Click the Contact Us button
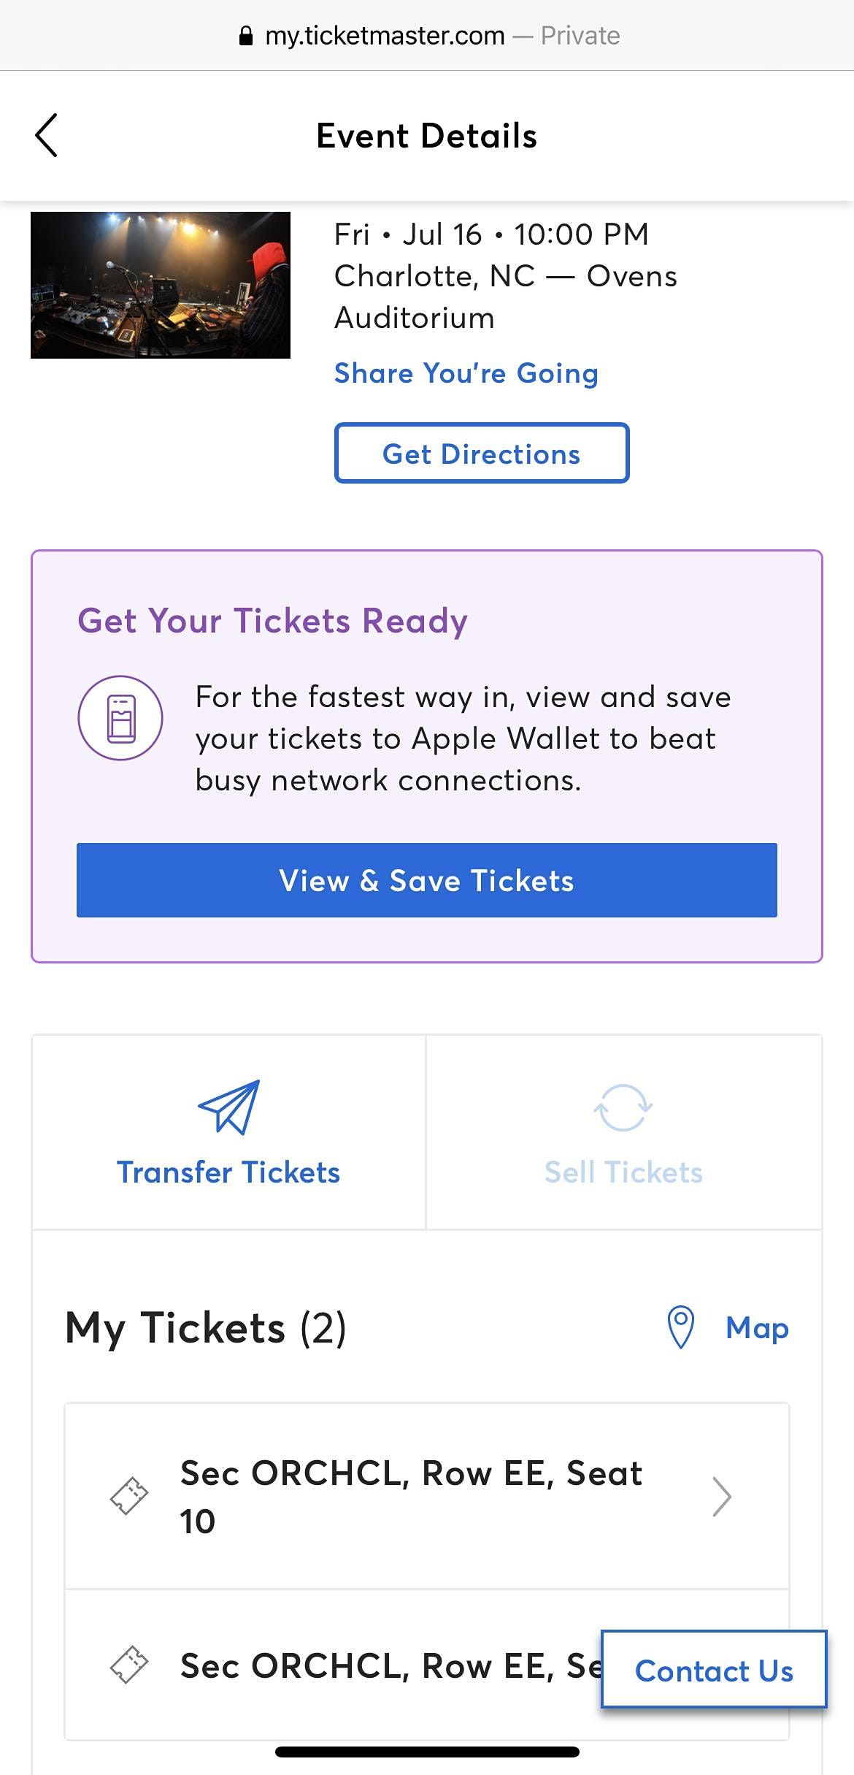This screenshot has width=854, height=1775. [714, 1670]
